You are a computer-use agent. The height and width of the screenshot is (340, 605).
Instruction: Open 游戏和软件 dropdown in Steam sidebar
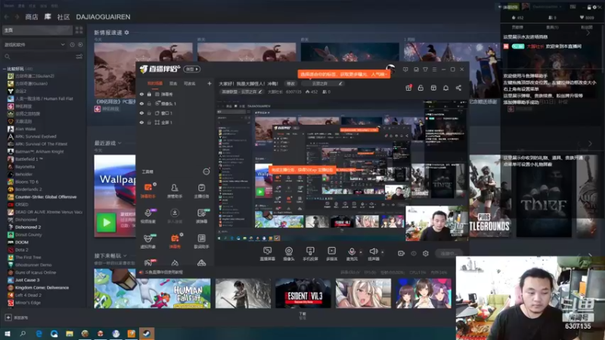[34, 45]
